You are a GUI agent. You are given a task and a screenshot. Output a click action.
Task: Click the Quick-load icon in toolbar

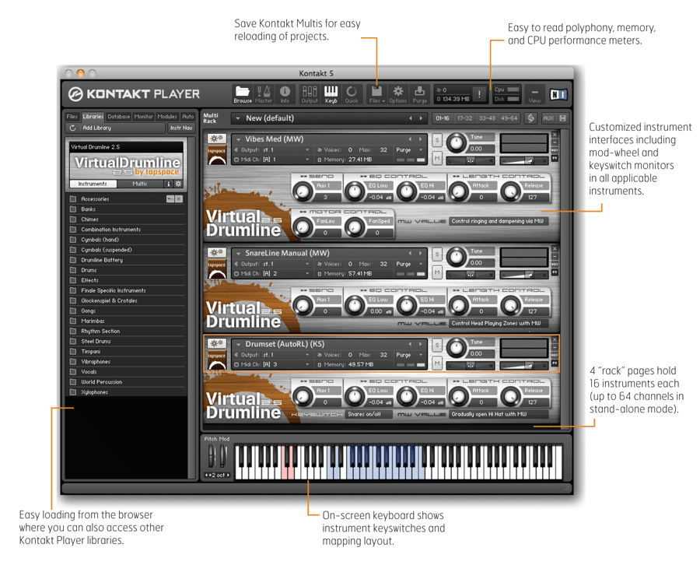click(x=352, y=94)
